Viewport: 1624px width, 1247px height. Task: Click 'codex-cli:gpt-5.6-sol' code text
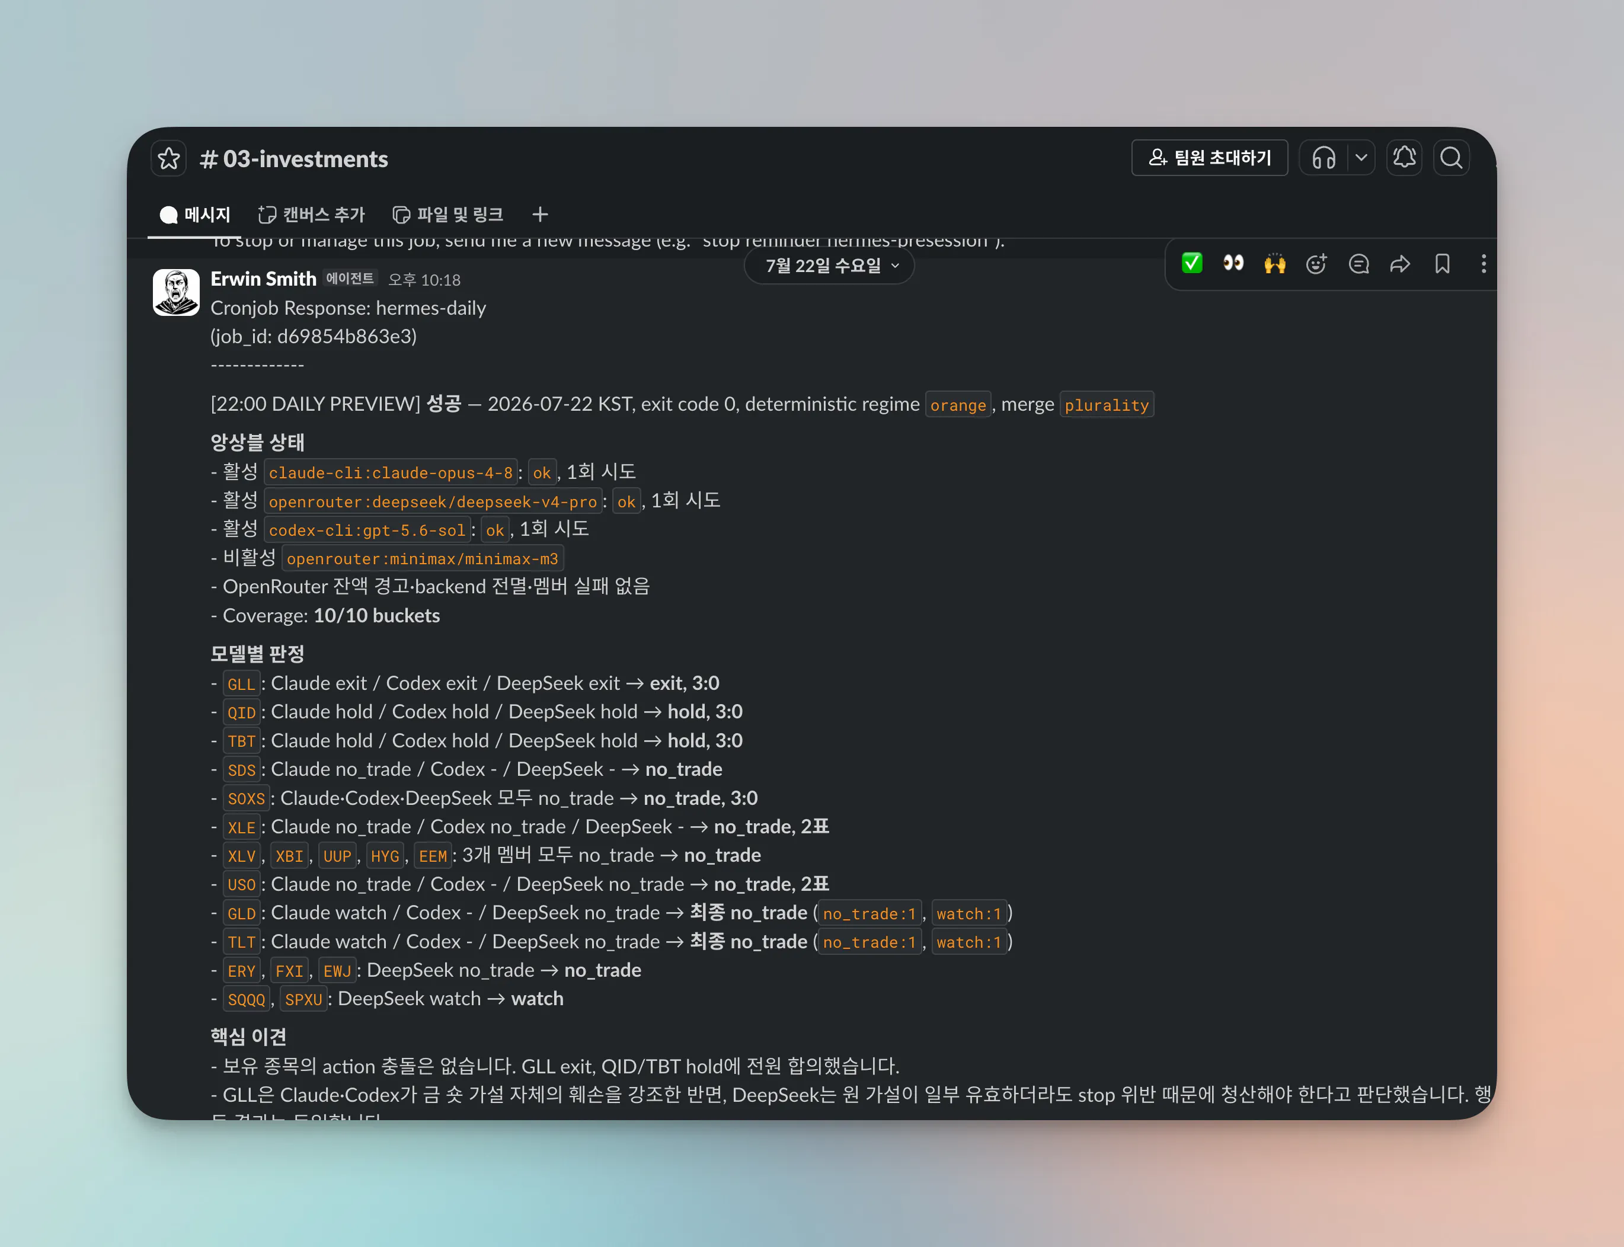pos(367,530)
